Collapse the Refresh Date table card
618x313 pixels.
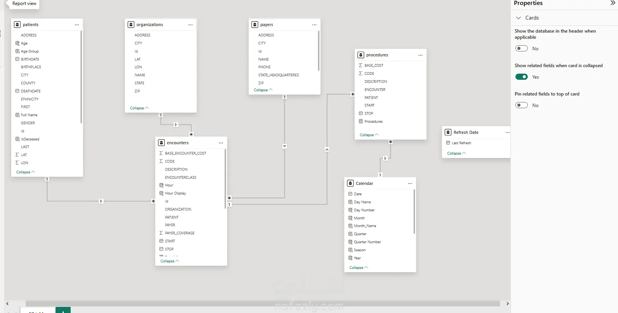click(x=456, y=153)
